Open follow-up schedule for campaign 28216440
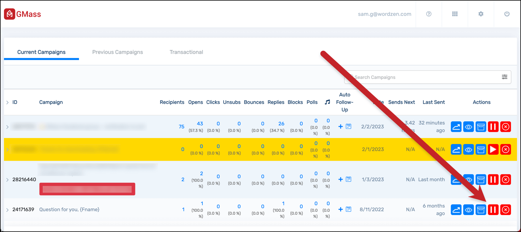The height and width of the screenshot is (232, 521). point(349,179)
